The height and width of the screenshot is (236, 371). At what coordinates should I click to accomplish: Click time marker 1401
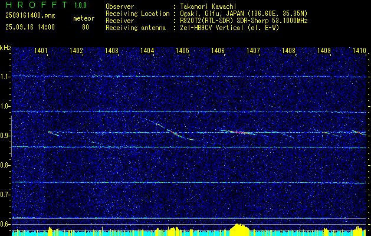41,50
